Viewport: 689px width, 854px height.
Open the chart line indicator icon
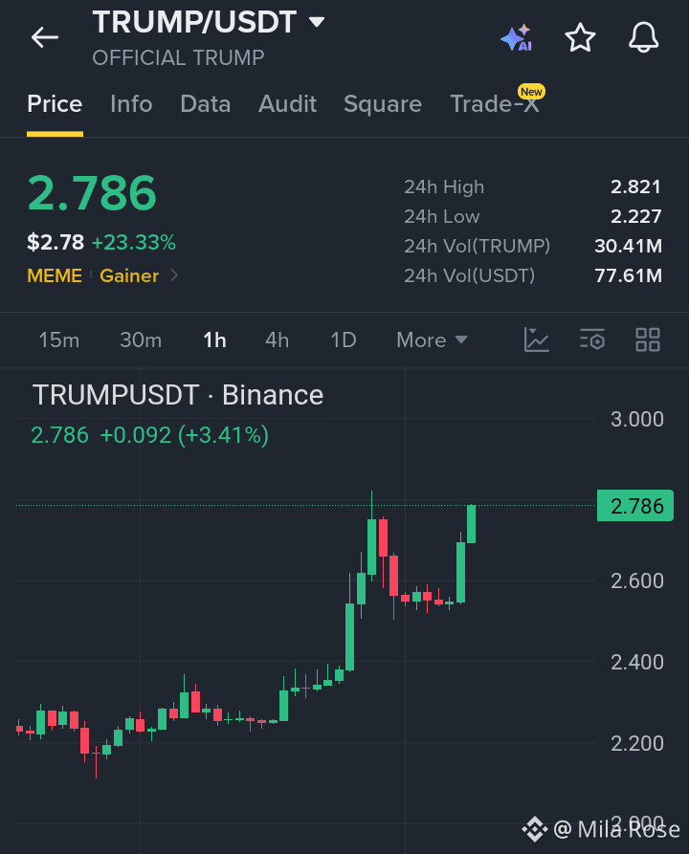537,339
